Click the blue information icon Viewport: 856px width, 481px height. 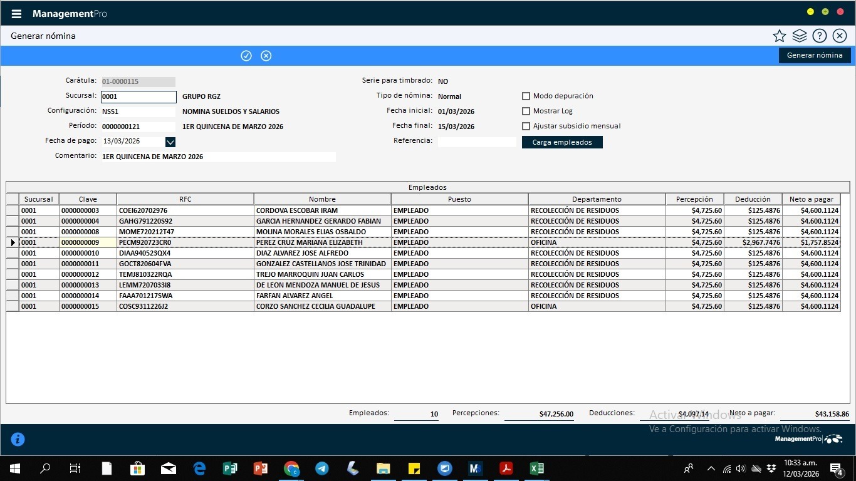(18, 440)
